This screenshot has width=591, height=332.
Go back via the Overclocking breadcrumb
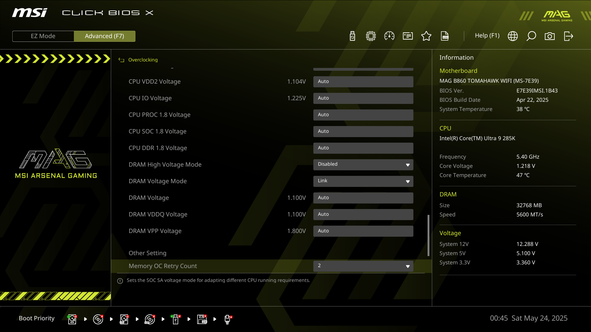point(143,60)
